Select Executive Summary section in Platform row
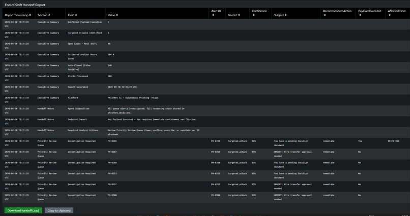 pyautogui.click(x=48, y=98)
